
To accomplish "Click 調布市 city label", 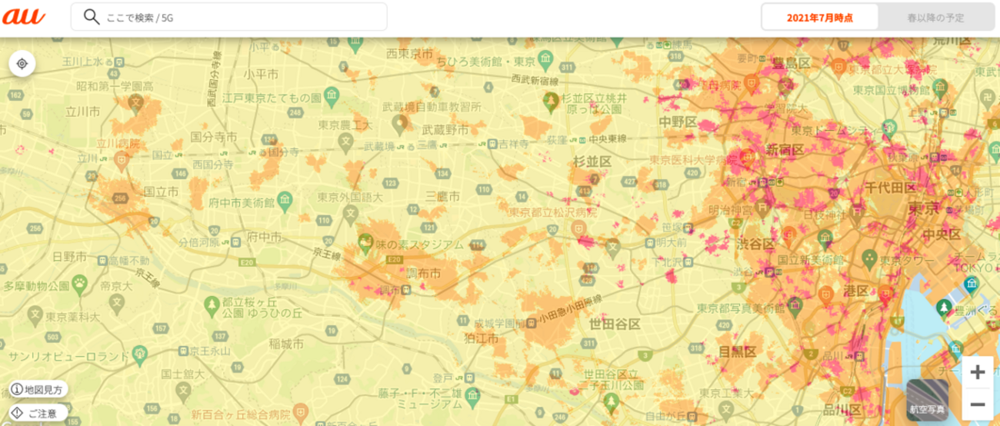I will coord(424,273).
